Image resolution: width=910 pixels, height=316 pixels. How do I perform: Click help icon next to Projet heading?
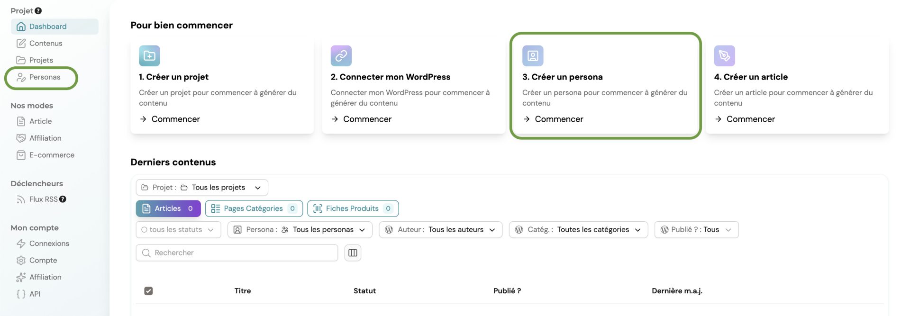[x=38, y=11]
